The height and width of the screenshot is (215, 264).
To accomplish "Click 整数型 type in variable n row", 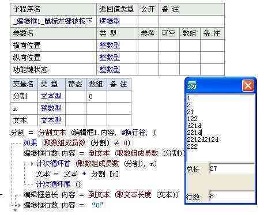I will point(51,108).
